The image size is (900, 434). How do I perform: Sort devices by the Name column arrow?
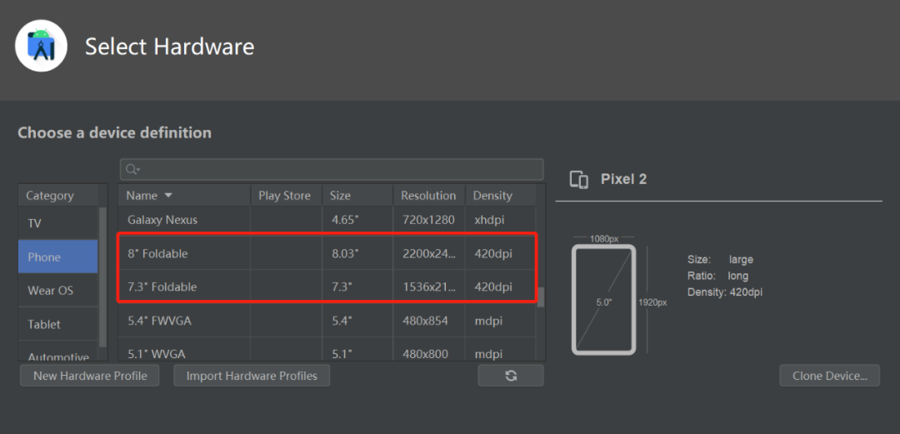point(168,196)
